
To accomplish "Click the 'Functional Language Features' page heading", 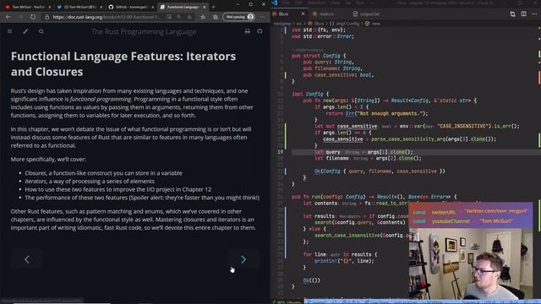I will point(123,64).
